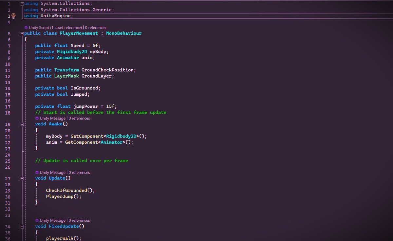Click 'myBody' field on line 8

(x=98, y=52)
